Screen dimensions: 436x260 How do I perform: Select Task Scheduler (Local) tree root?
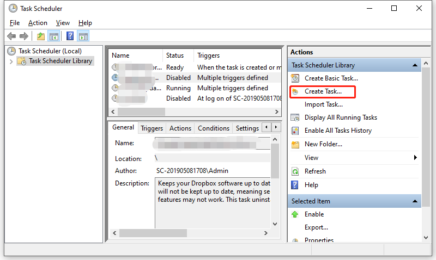(x=50, y=51)
